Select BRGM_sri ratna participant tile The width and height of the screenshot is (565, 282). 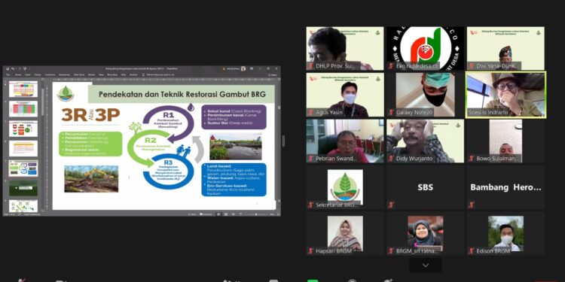click(425, 233)
